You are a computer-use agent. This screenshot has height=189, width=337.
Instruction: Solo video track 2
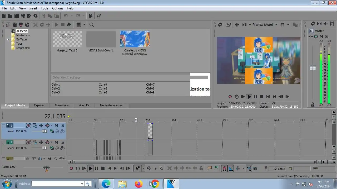coord(63,142)
